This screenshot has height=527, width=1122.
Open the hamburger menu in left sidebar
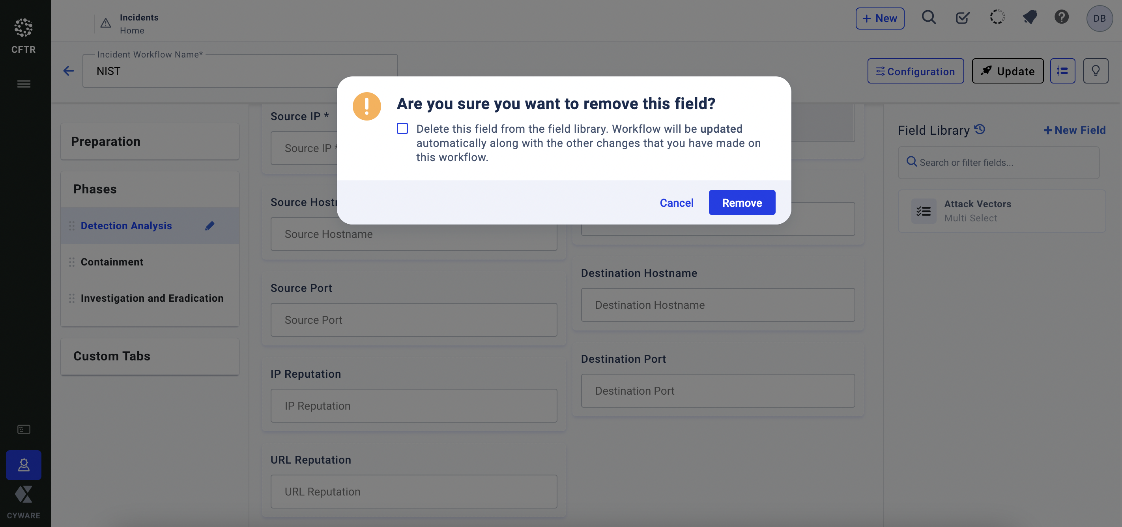click(x=24, y=84)
